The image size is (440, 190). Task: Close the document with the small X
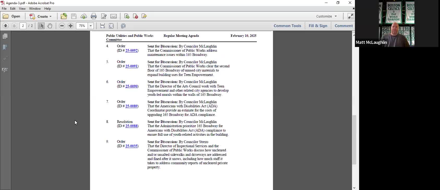(354, 9)
